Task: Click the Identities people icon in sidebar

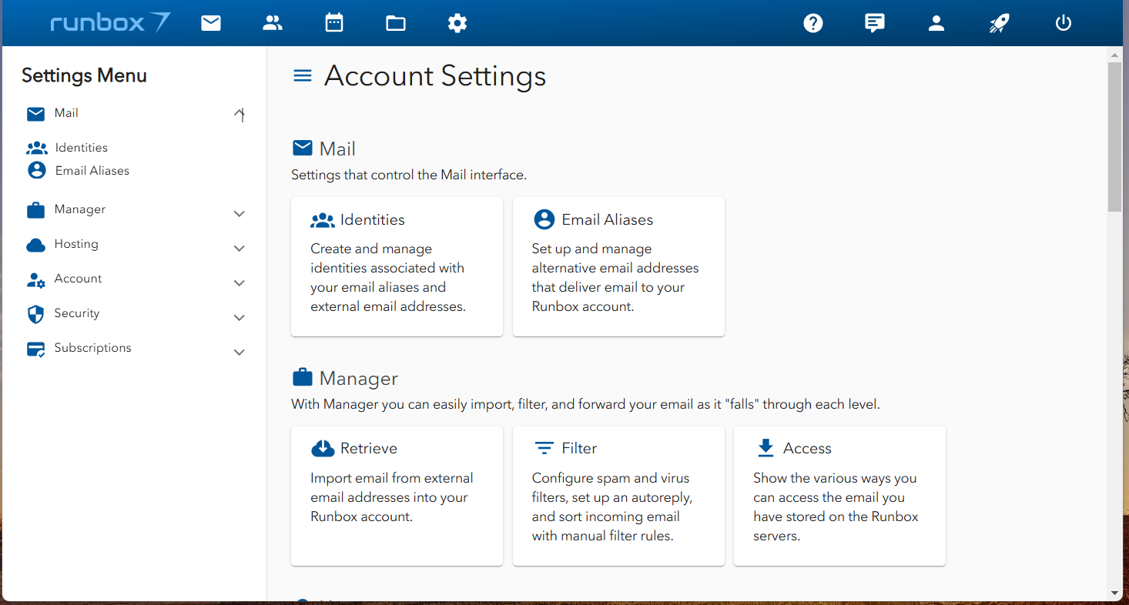Action: 37,148
